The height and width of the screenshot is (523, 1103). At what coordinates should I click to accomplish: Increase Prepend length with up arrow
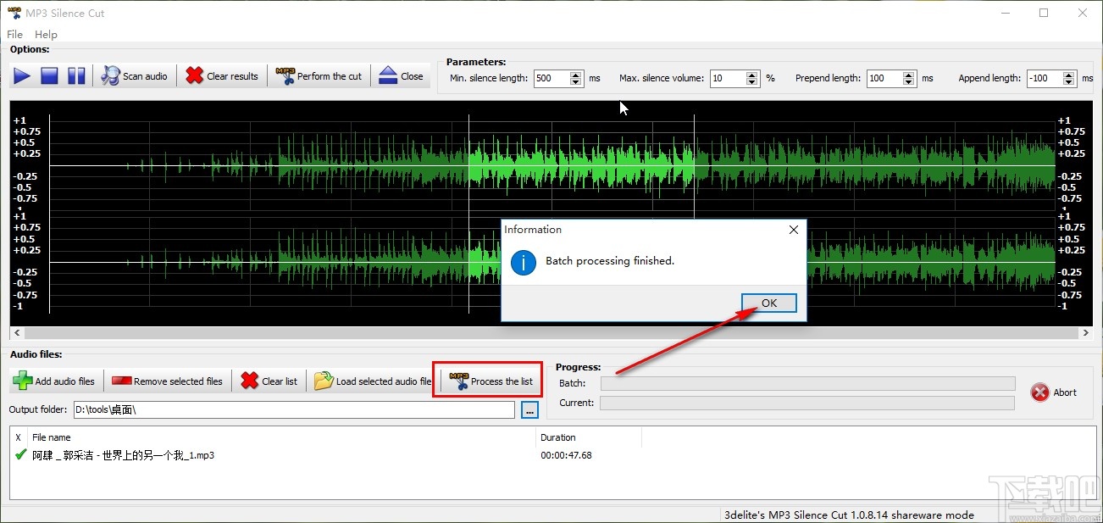point(909,74)
